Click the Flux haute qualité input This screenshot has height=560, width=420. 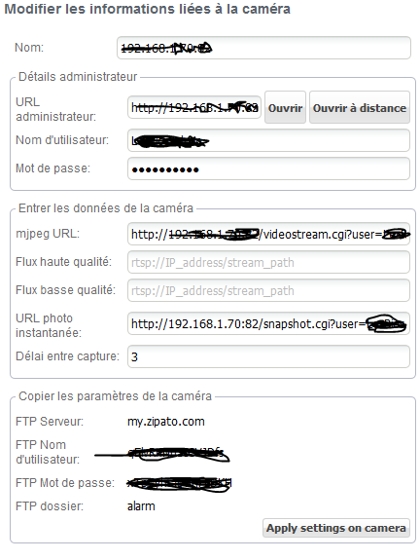point(268,262)
